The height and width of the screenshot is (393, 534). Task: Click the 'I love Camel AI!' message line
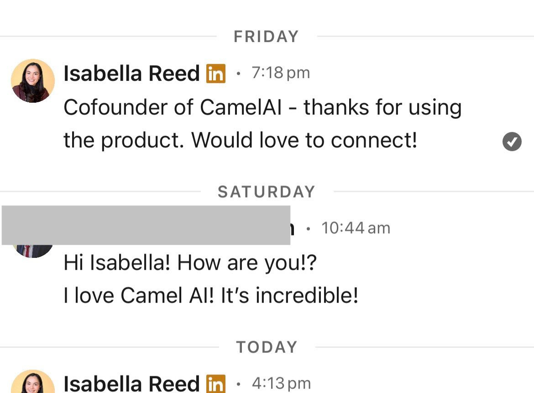tap(211, 296)
